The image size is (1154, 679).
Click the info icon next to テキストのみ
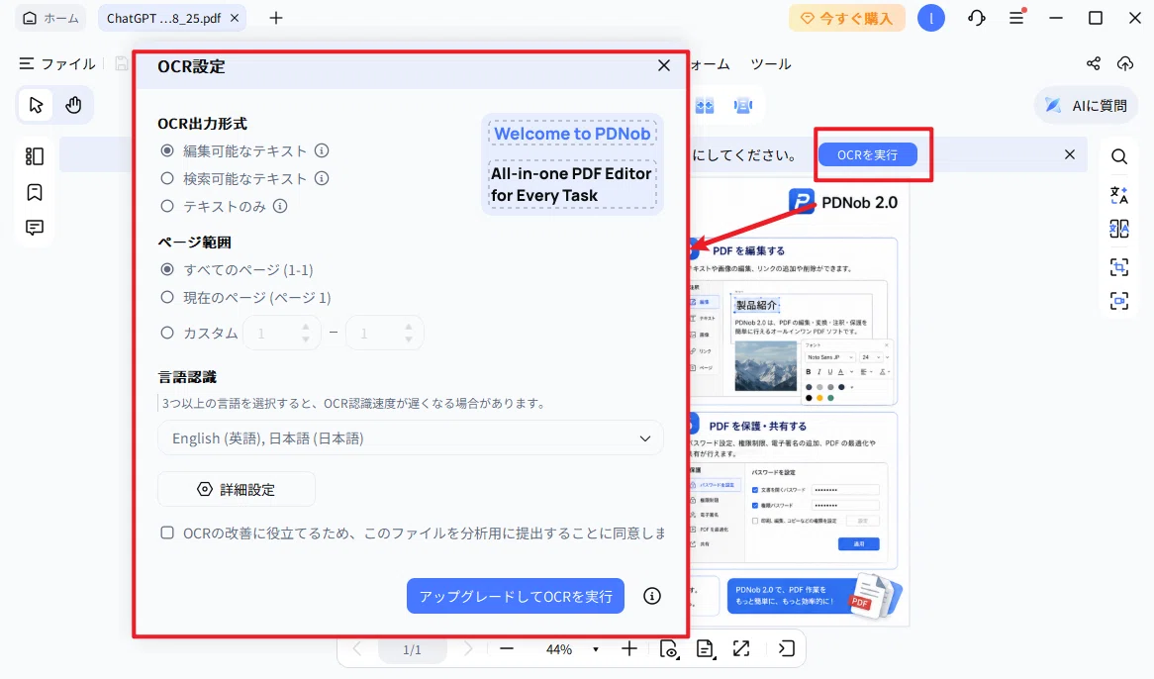[280, 207]
